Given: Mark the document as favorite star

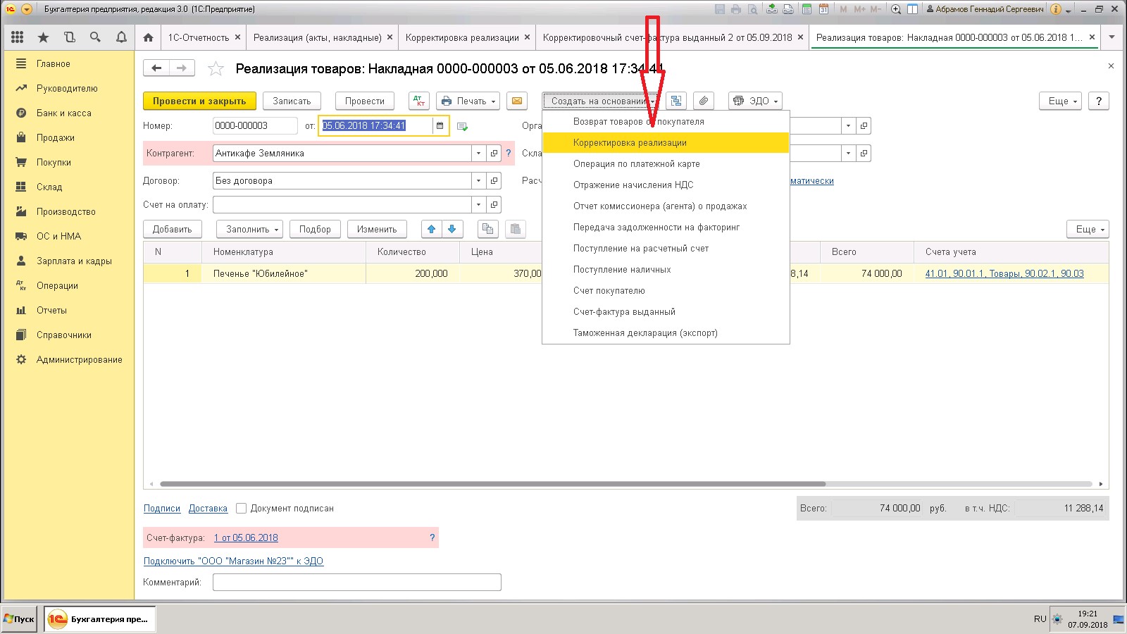Looking at the screenshot, I should pos(216,68).
